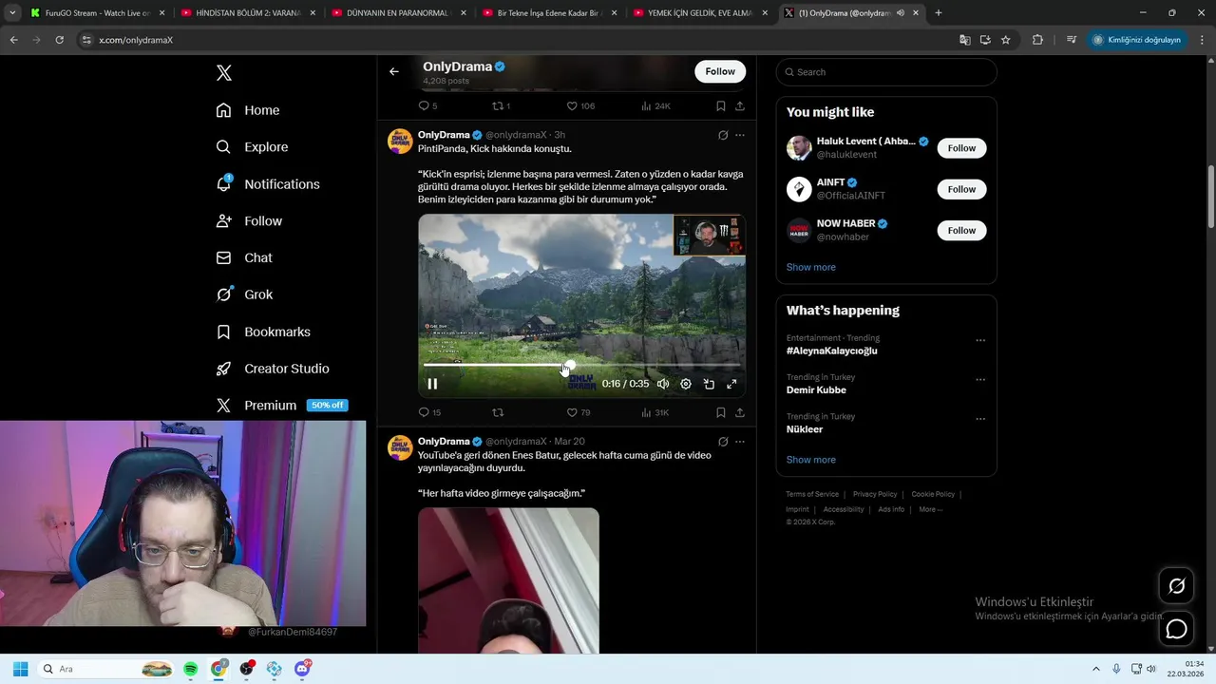Click the X logo in the sidebar
Viewport: 1216px width, 684px height.
click(223, 73)
